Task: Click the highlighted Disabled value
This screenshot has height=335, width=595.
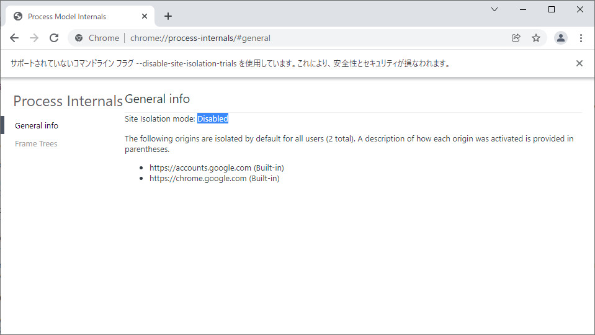Action: pos(212,118)
